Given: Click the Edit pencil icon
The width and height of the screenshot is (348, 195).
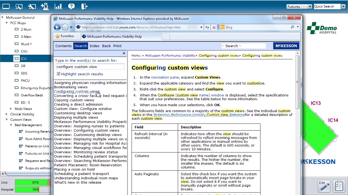Looking at the screenshot, I should pyautogui.click(x=324, y=186).
